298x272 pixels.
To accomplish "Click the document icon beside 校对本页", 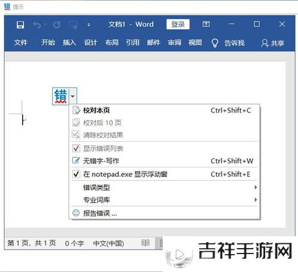I will 76,110.
